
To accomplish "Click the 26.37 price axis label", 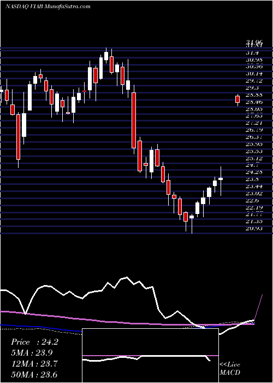I will point(254,137).
